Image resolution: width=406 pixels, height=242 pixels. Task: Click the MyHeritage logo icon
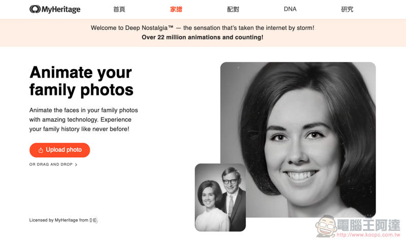click(35, 9)
